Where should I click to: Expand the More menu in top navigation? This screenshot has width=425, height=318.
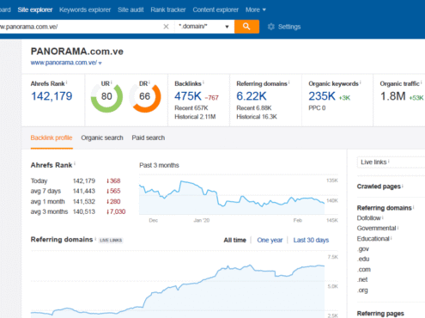(x=256, y=9)
